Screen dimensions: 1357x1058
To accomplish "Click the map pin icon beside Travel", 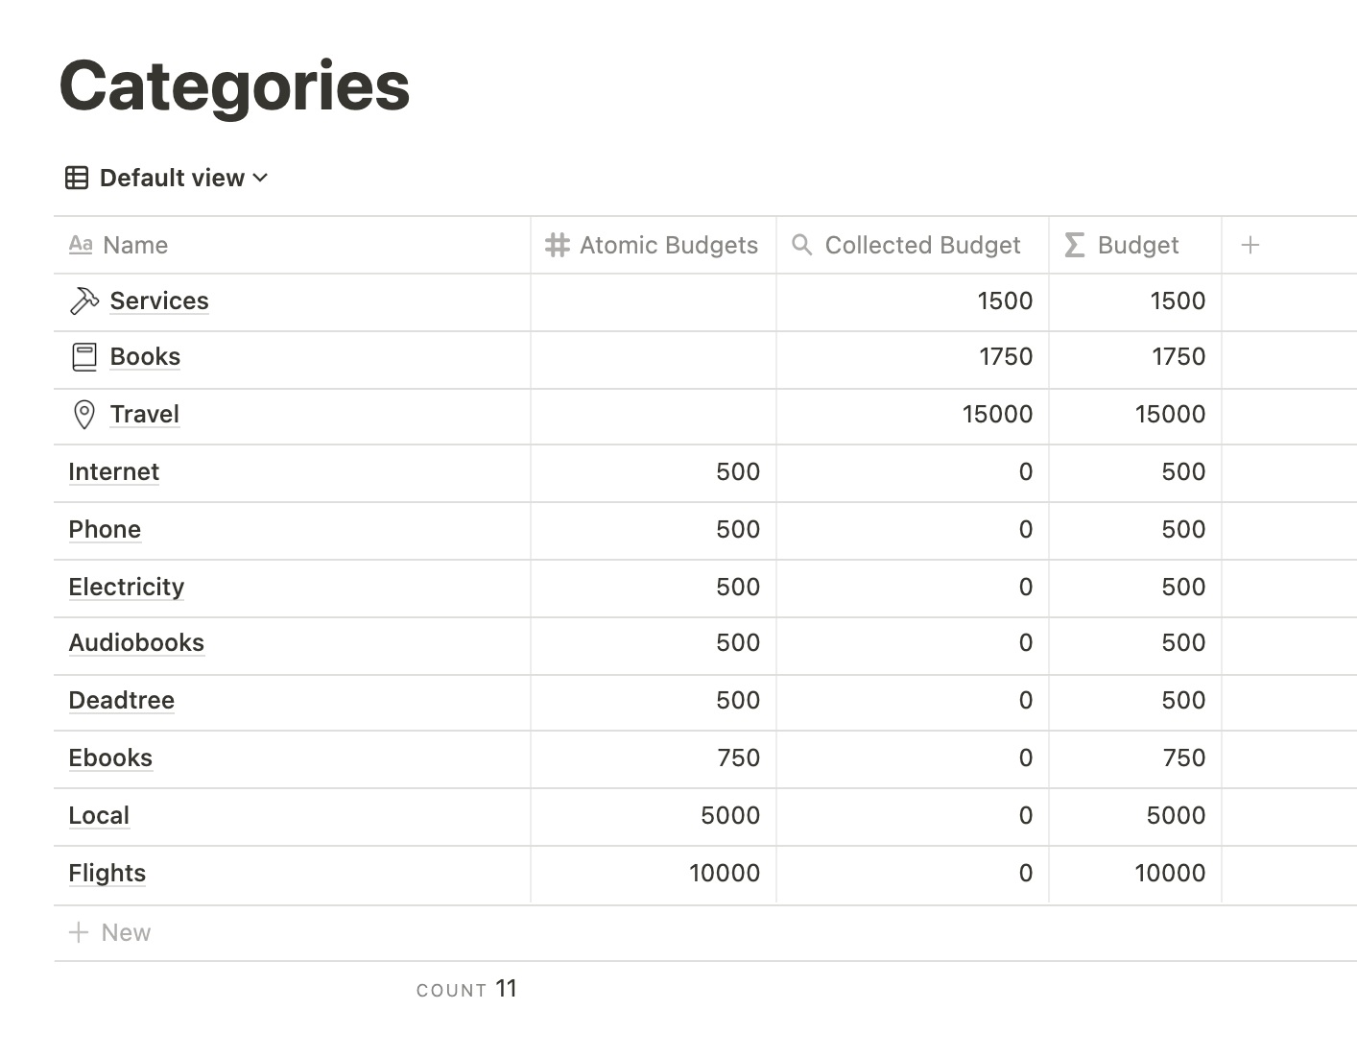I will tap(84, 415).
